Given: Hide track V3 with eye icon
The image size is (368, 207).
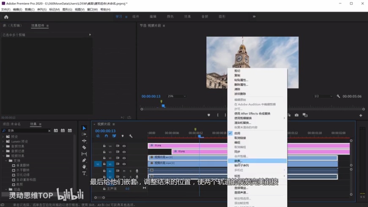Looking at the screenshot, I should tap(124, 152).
